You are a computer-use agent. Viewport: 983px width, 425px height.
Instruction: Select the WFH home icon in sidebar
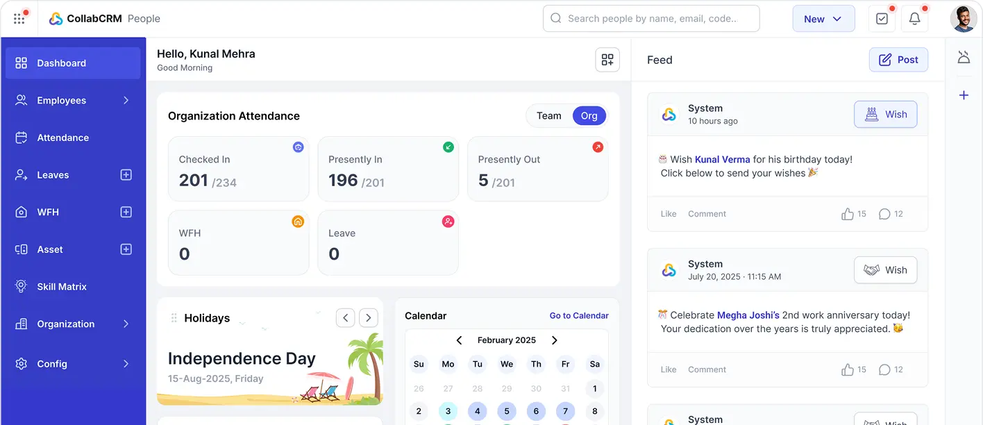pyautogui.click(x=21, y=212)
